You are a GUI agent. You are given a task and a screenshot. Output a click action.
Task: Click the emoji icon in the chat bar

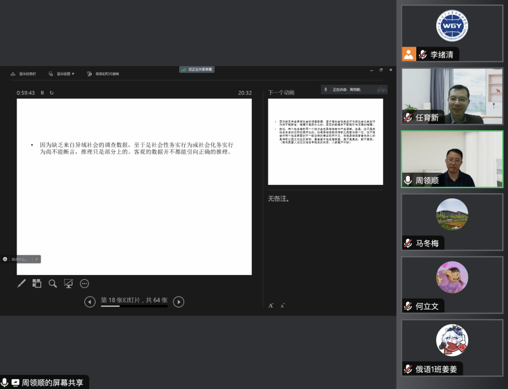pos(5,259)
